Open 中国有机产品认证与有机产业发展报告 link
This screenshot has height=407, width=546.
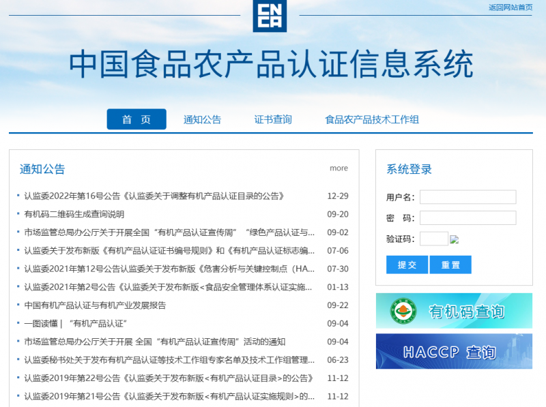pos(95,305)
